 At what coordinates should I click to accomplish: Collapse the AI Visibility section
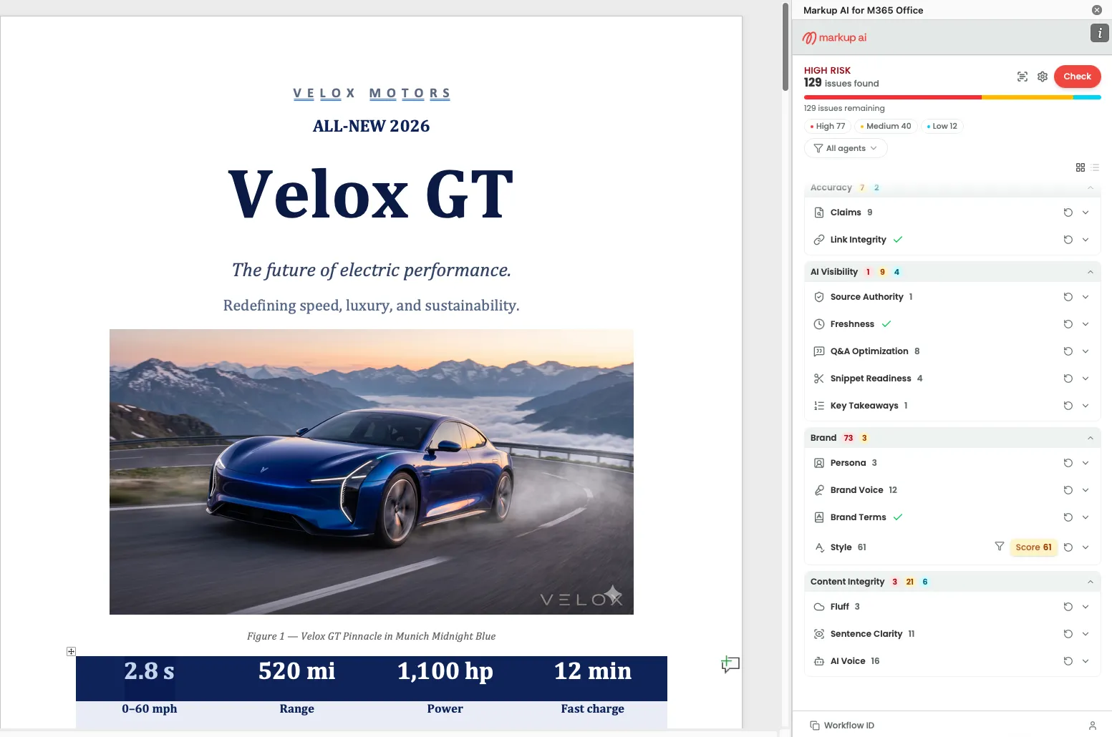point(1091,272)
